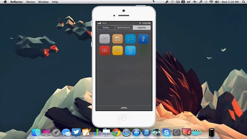Click the menu bar clock Wed 3:26 PM

click(230, 2)
